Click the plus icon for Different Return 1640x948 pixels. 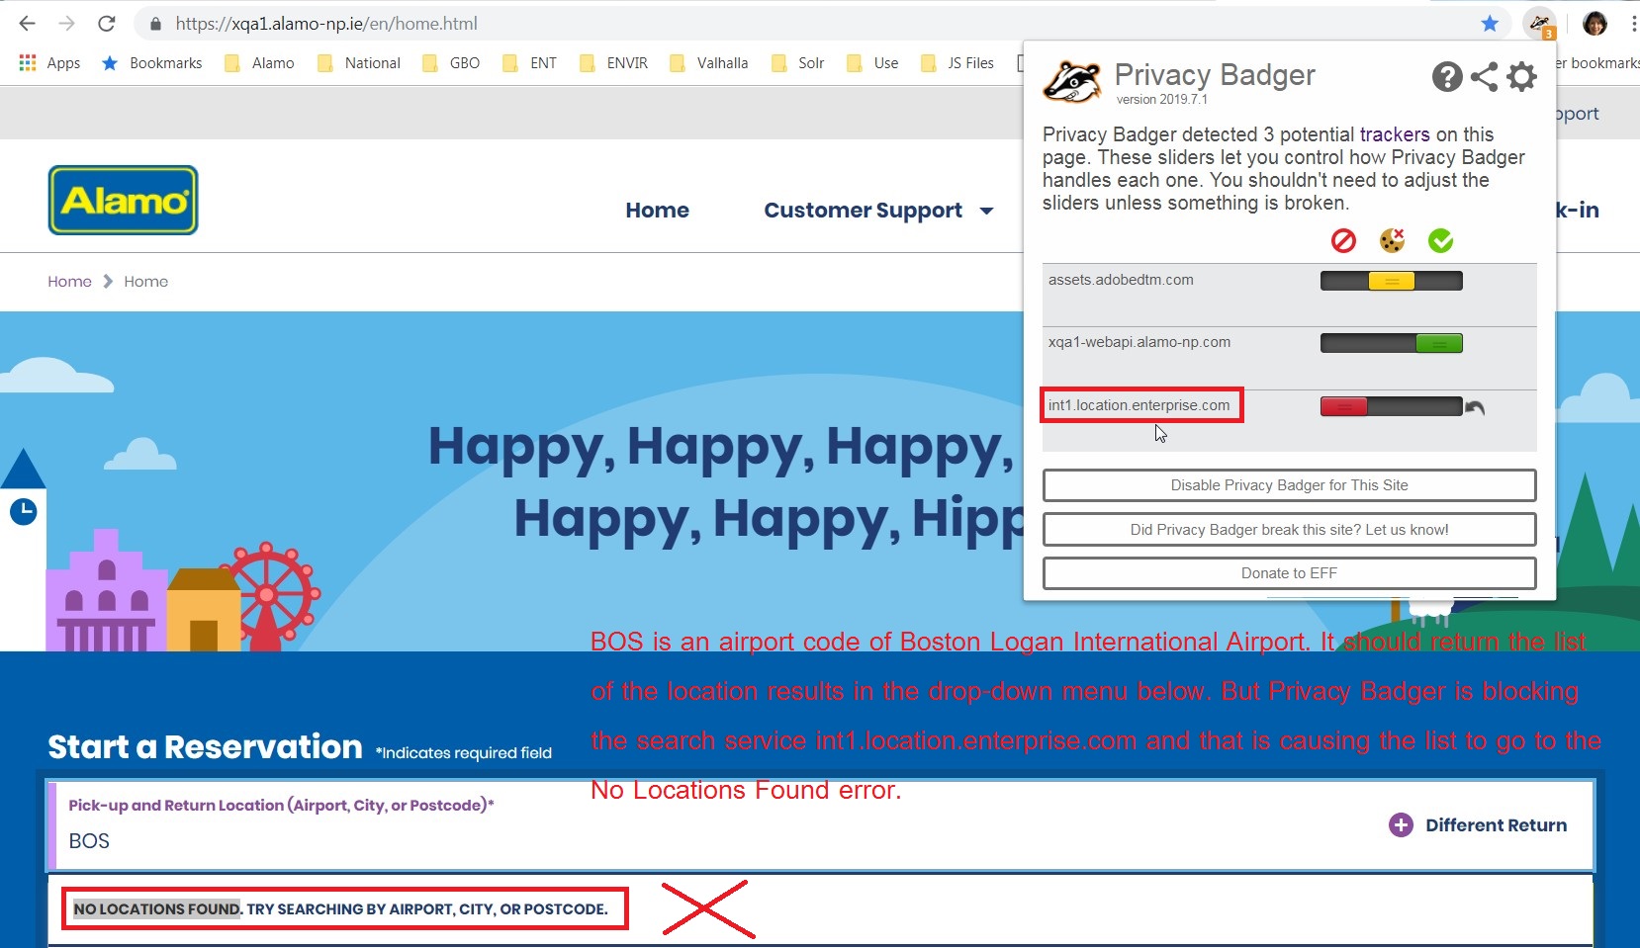pos(1401,824)
